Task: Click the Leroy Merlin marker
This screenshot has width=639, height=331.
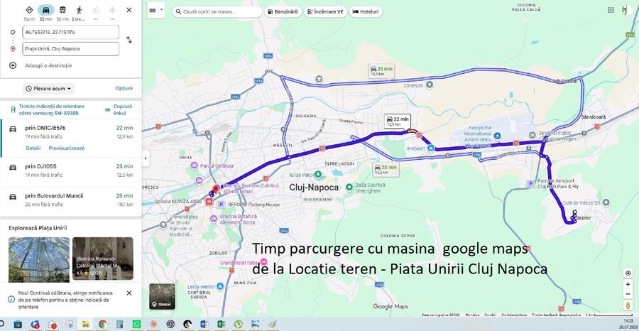Action: click(x=220, y=286)
